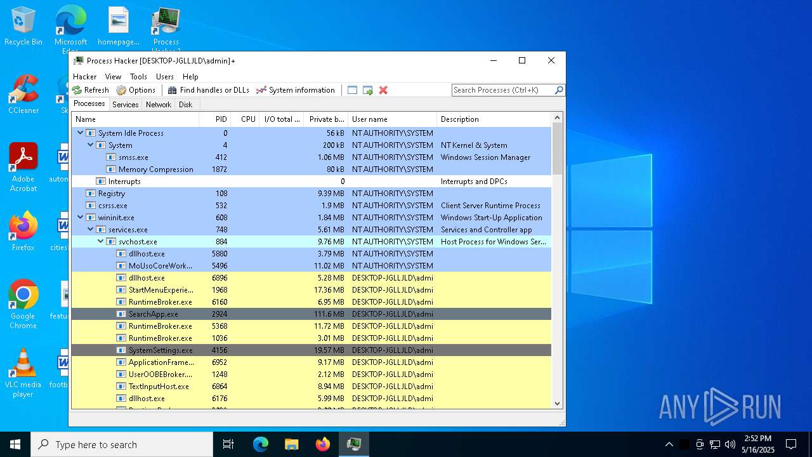Click the Windows Start button

(15, 444)
